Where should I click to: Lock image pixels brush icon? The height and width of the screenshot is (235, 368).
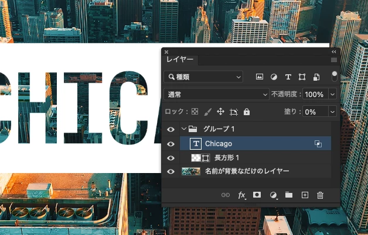pyautogui.click(x=207, y=112)
